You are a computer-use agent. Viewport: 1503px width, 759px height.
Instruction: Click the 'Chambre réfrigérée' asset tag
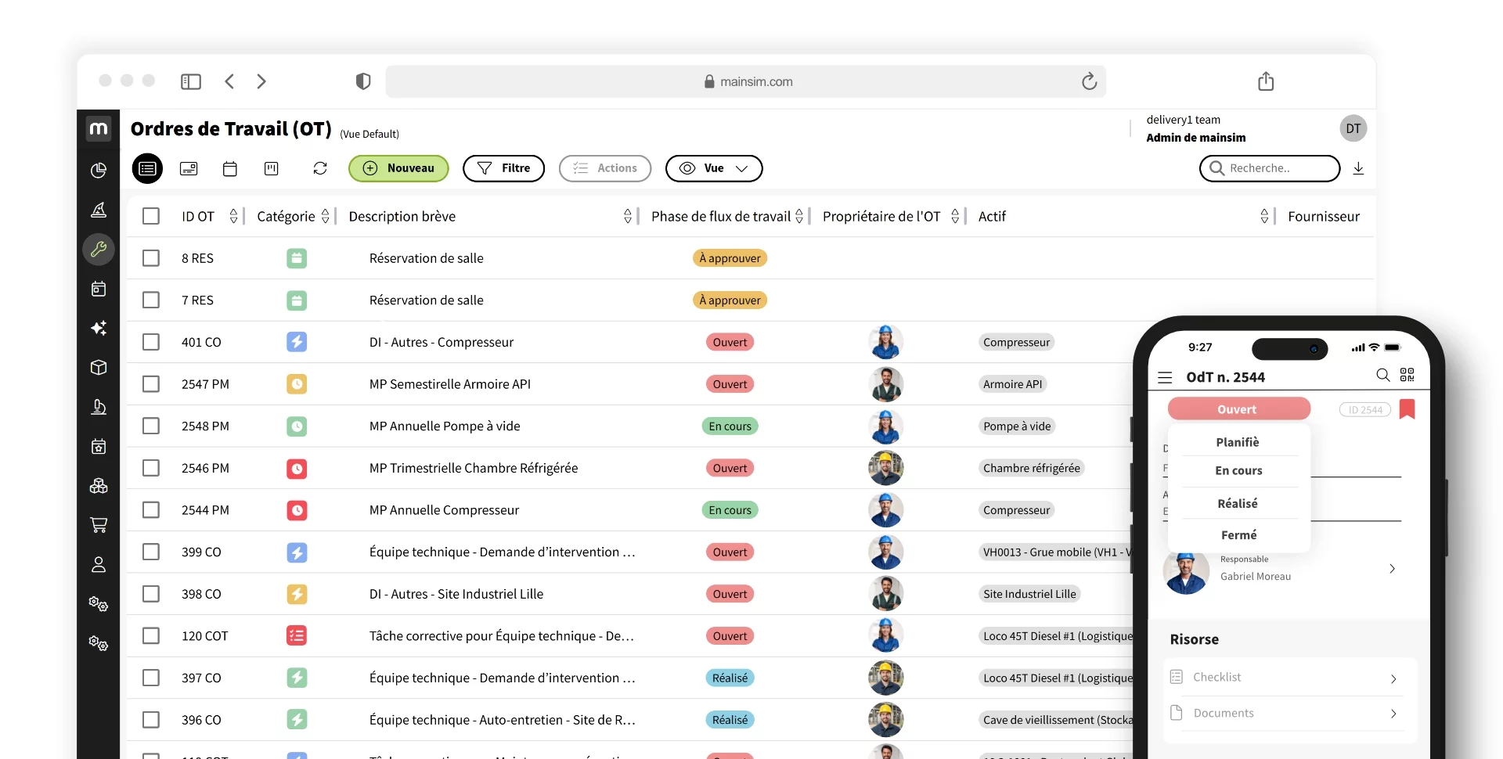pyautogui.click(x=1032, y=468)
